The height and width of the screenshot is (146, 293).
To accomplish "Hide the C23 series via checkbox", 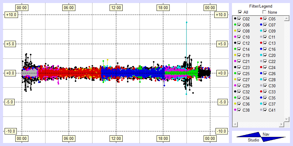I will tap(239, 68).
